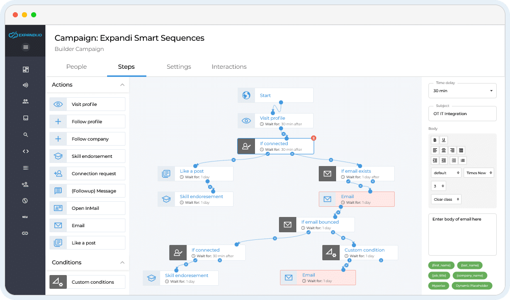The height and width of the screenshot is (300, 510).
Task: Click sidebar dashboard icon
Action: (25, 69)
